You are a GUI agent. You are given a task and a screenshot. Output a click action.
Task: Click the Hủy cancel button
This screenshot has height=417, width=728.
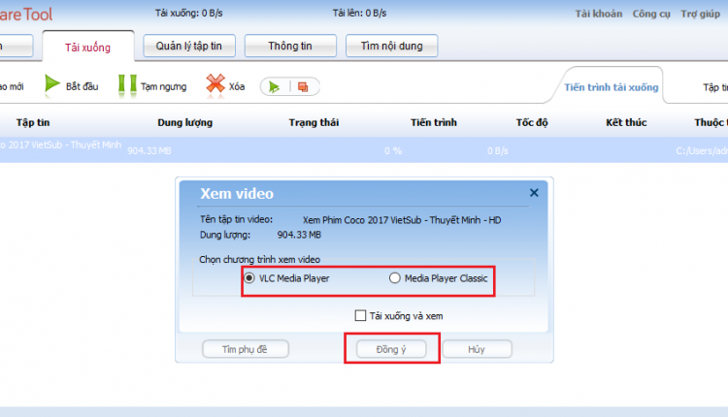point(477,349)
